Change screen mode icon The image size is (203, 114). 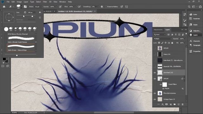pyautogui.click(x=8, y=66)
